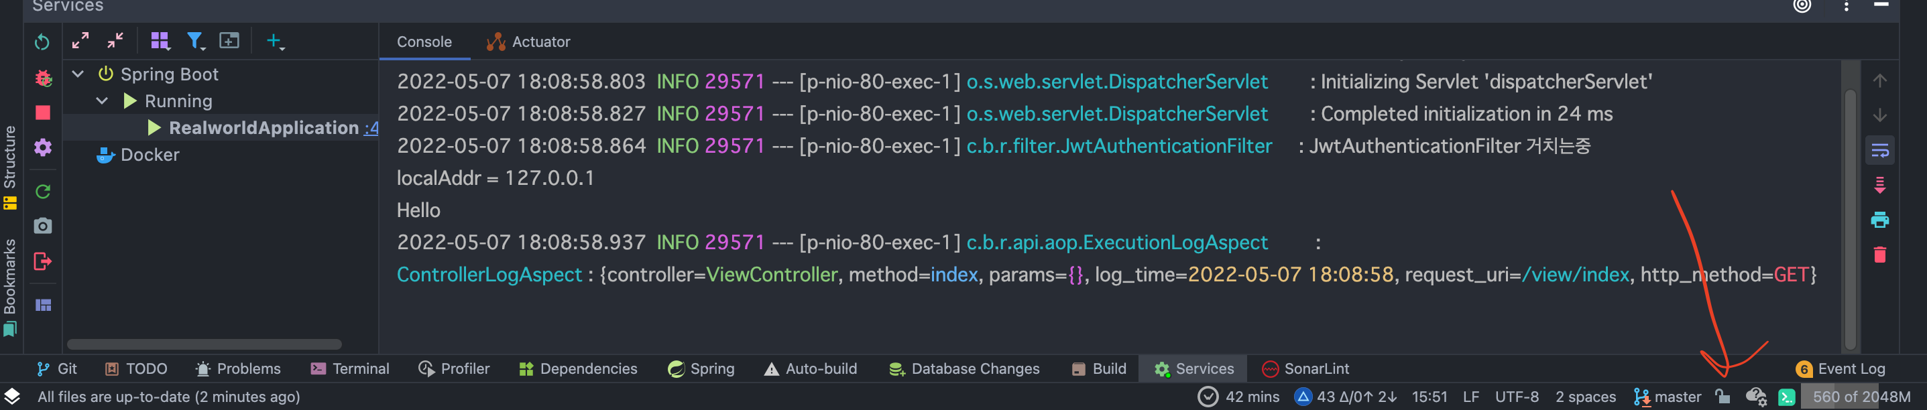Expand all services in the tree
1927x410 pixels.
point(80,40)
